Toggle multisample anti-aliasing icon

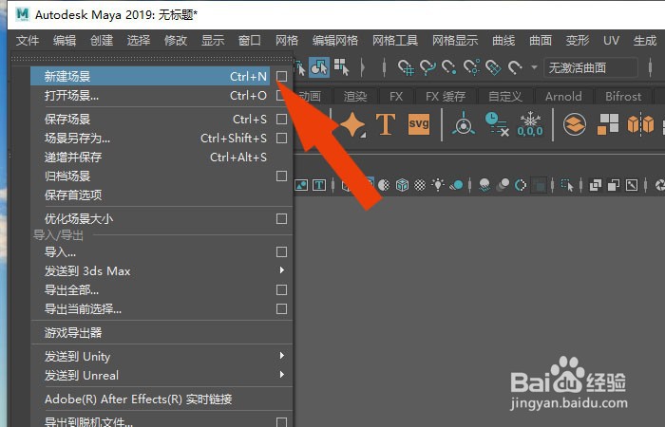521,185
